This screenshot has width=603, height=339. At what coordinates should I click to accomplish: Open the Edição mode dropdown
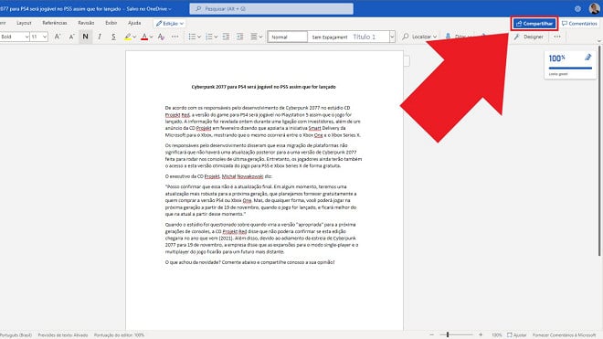[170, 24]
